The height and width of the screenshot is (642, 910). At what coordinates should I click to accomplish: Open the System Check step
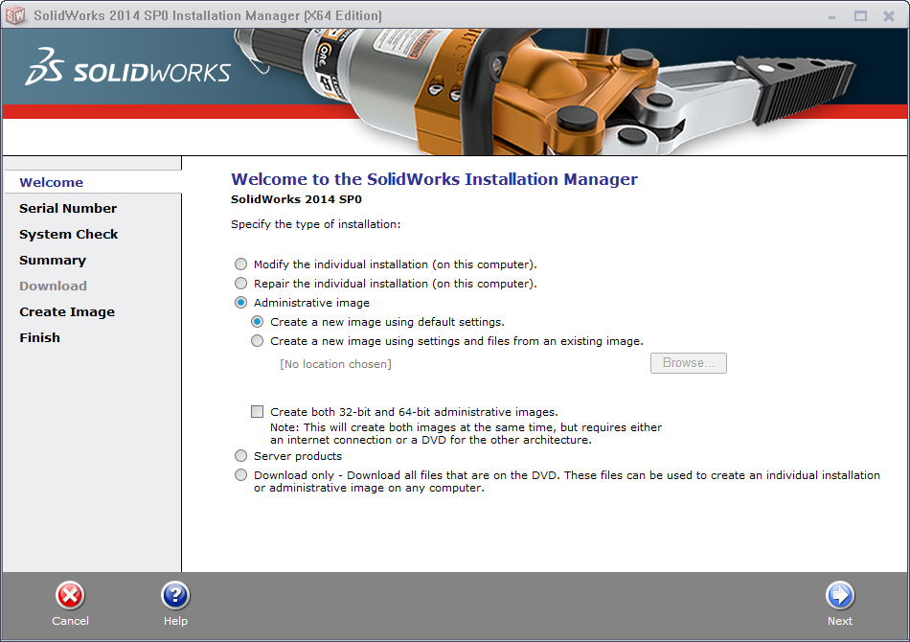(x=68, y=235)
